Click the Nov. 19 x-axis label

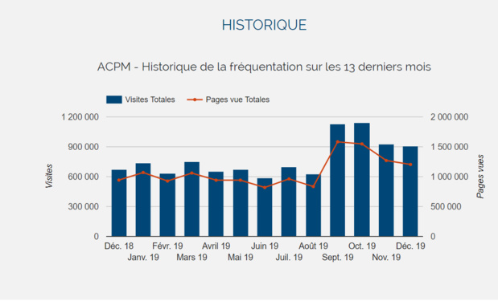tap(386, 258)
